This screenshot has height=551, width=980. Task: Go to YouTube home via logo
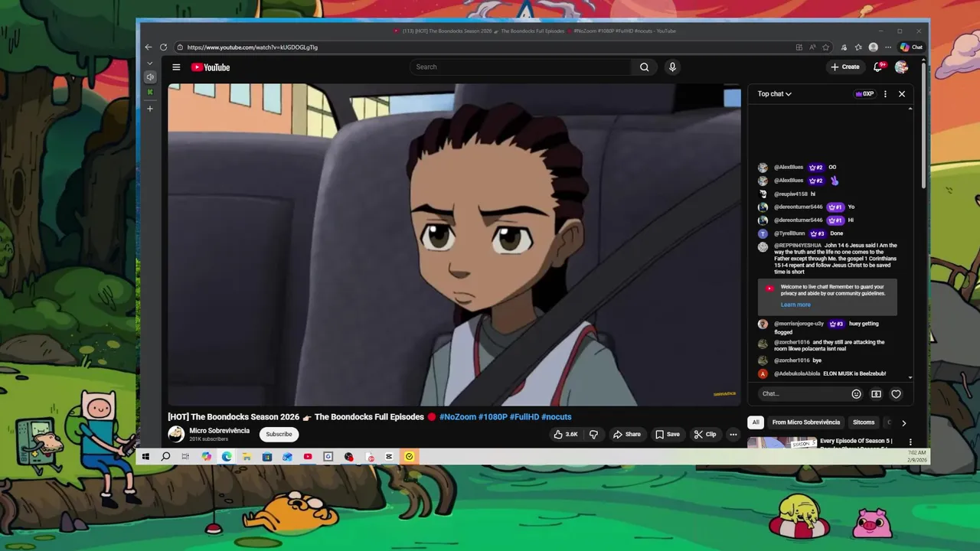211,67
